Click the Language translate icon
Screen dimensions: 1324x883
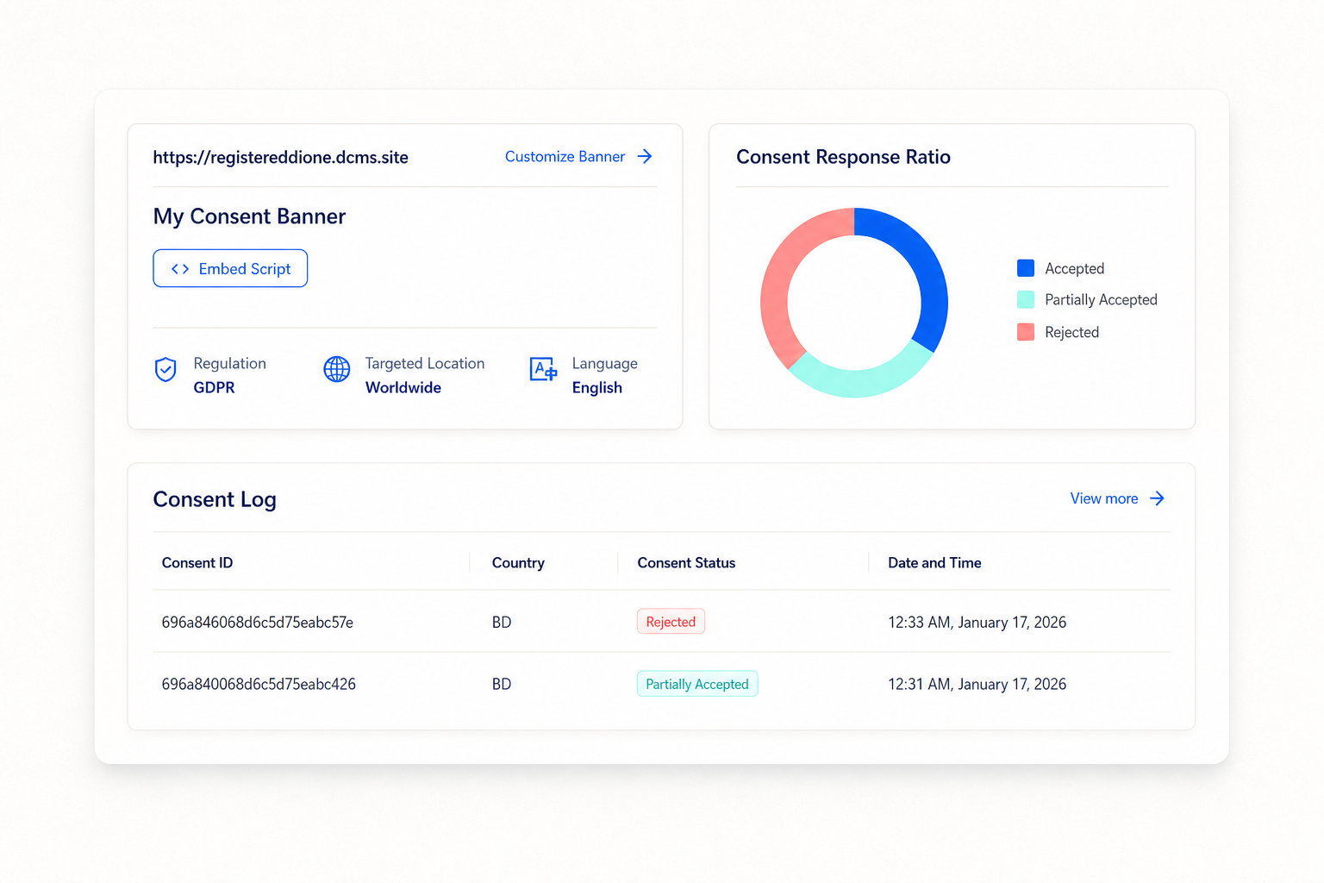point(543,369)
